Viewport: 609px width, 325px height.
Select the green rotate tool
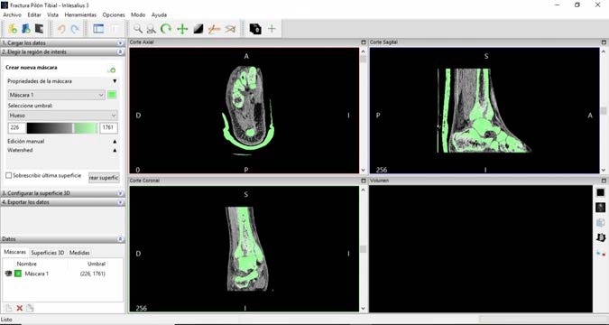click(166, 29)
